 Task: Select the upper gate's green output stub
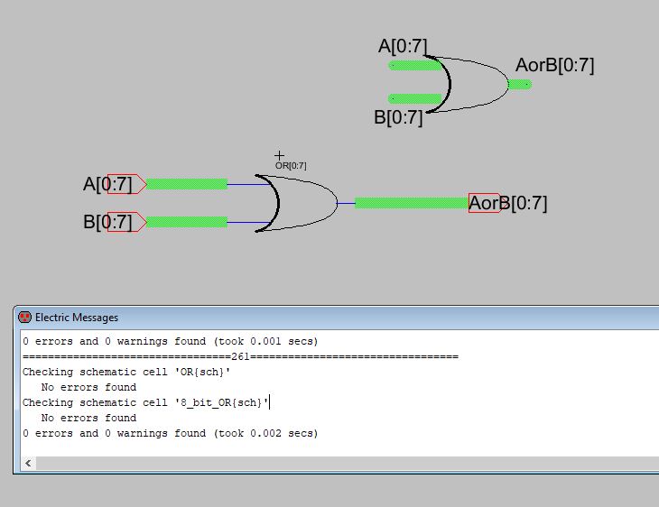coord(519,85)
